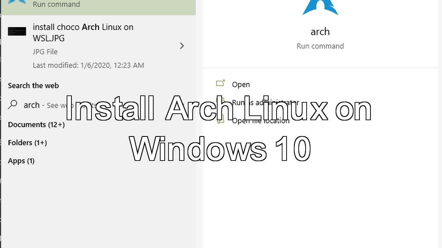Click the 'JPG File' type label
The image size is (442, 248).
pyautogui.click(x=45, y=52)
